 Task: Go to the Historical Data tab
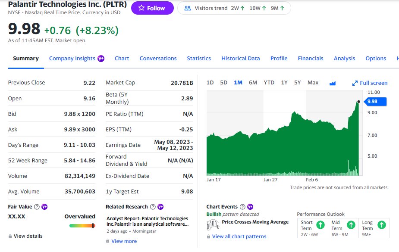pyautogui.click(x=240, y=59)
